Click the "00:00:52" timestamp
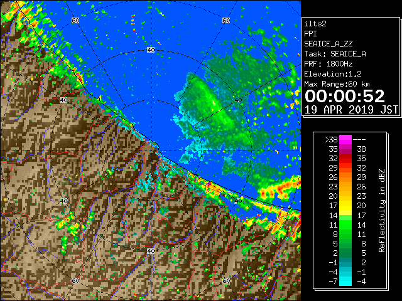Screen dimensions: 402x301 [345, 96]
